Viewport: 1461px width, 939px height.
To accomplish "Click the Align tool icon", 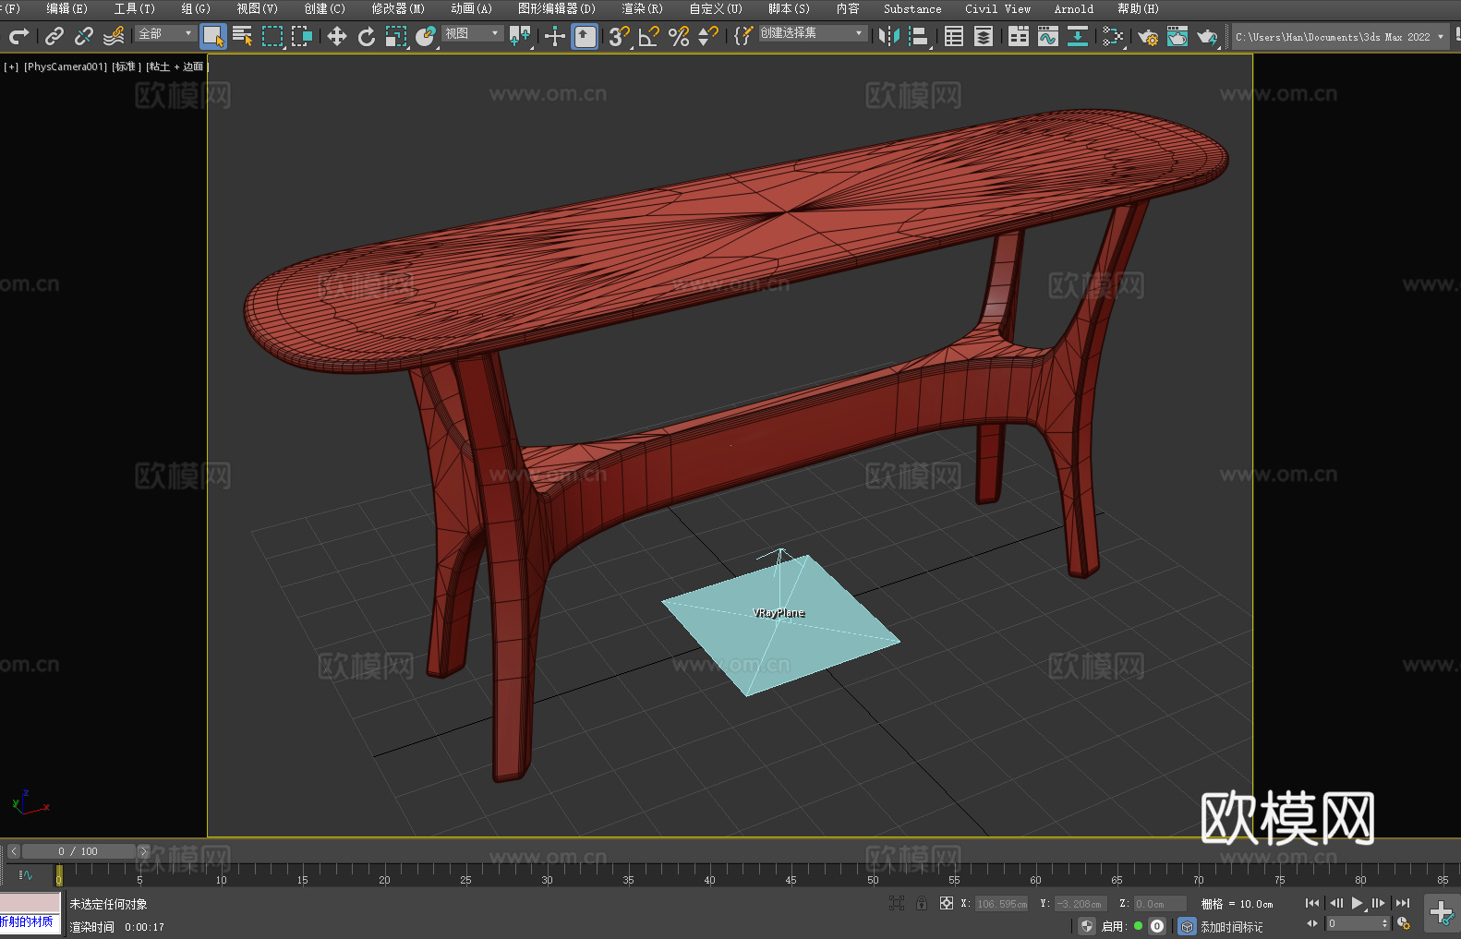I will 919,36.
